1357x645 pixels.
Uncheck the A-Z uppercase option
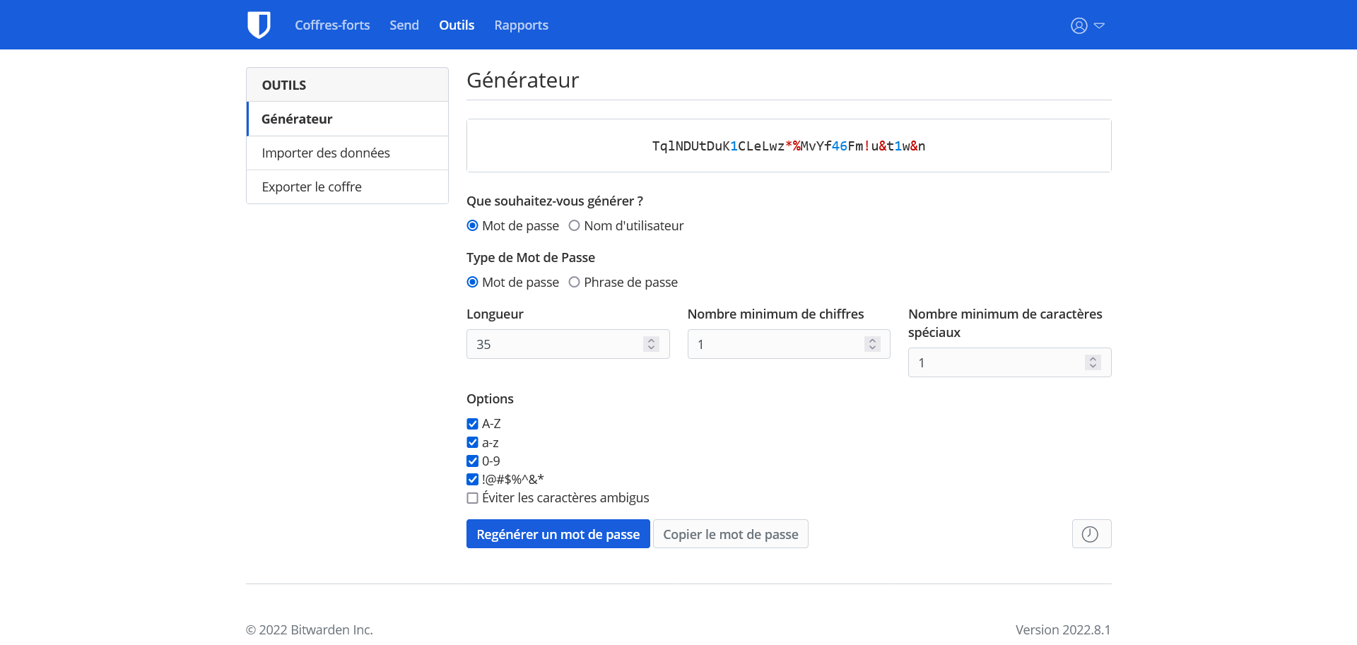[473, 424]
